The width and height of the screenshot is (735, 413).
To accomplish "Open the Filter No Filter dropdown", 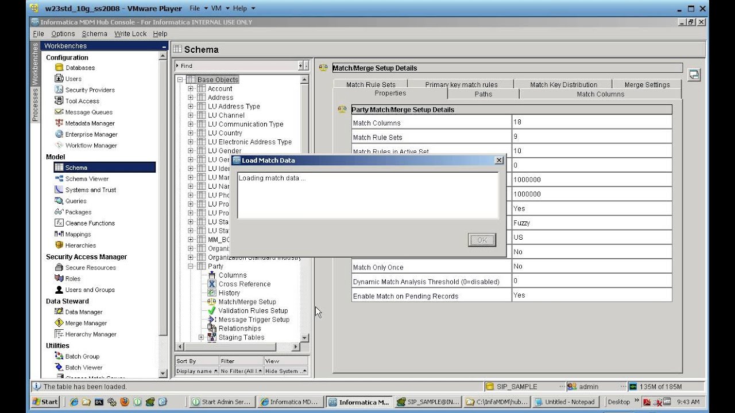I will 241,371.
